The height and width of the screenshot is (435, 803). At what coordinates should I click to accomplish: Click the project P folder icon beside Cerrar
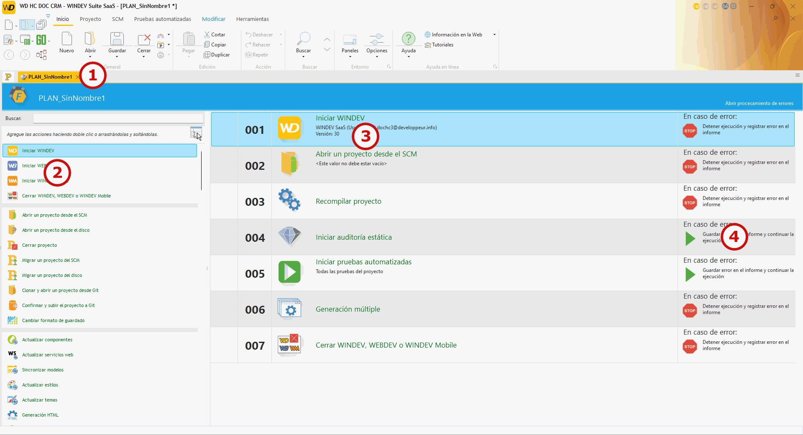tap(161, 45)
